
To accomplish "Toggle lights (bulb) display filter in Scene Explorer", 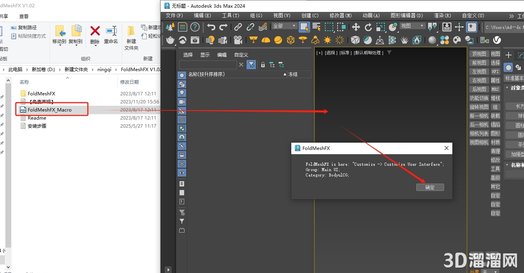I will pyautogui.click(x=182, y=93).
